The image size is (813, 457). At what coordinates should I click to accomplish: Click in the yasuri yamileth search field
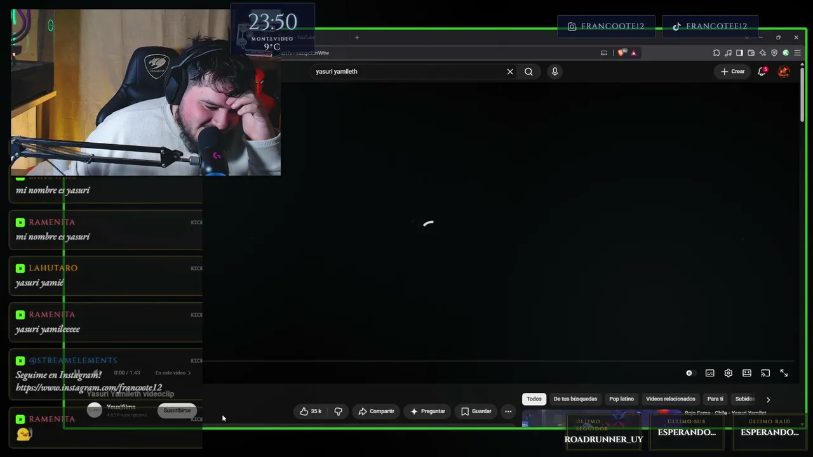(408, 72)
